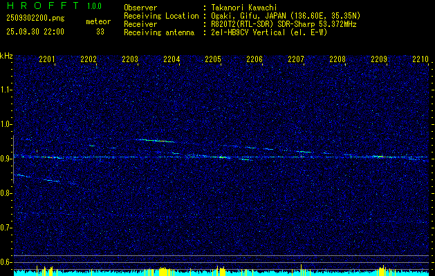Viewport: 435px width, 276px height.
Task: Click the 2206 time marker label
Action: tap(254, 59)
